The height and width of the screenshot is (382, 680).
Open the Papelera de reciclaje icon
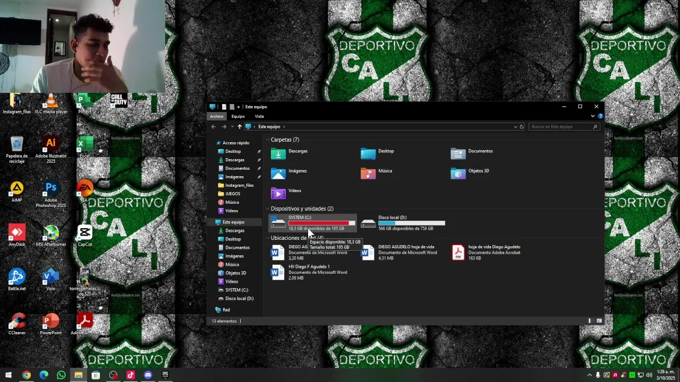(x=17, y=149)
